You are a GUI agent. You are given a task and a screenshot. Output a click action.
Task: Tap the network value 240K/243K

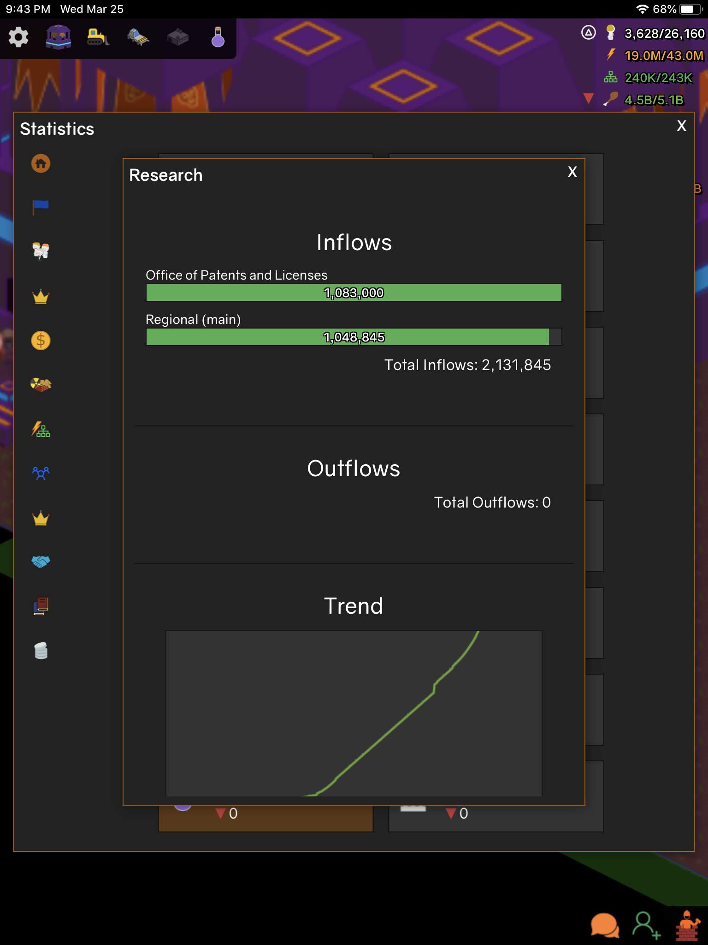[x=659, y=78]
